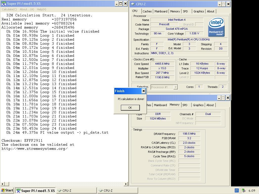Click the http://www.xtremesystems.org/ text
Viewport: 259px width, 194px height.
[x=34, y=149]
